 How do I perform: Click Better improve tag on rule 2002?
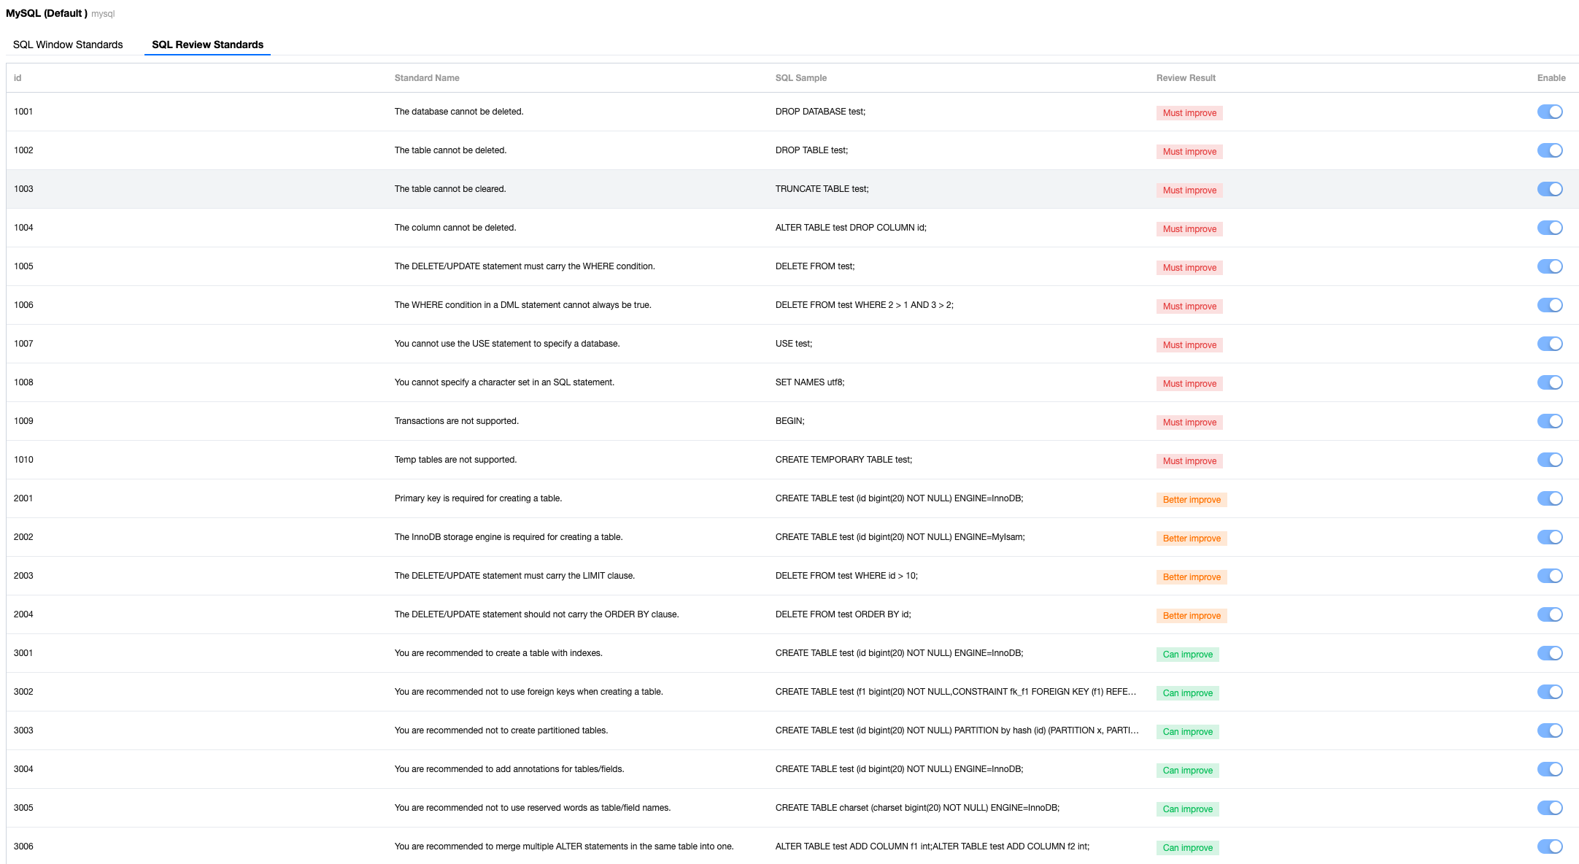pyautogui.click(x=1191, y=539)
